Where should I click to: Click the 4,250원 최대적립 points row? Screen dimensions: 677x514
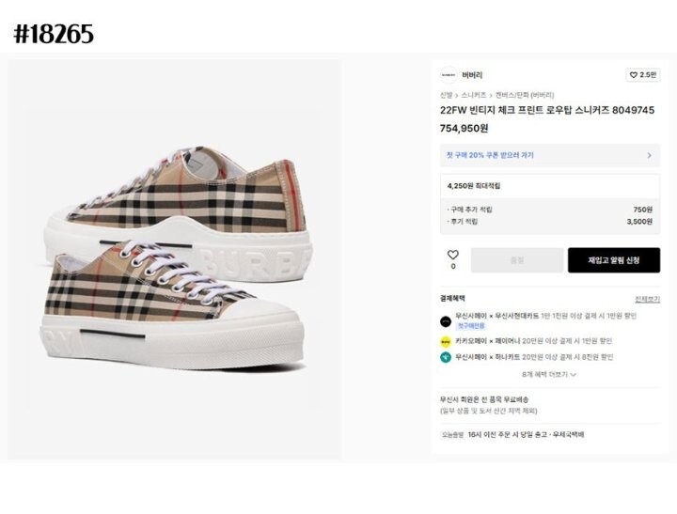point(475,186)
